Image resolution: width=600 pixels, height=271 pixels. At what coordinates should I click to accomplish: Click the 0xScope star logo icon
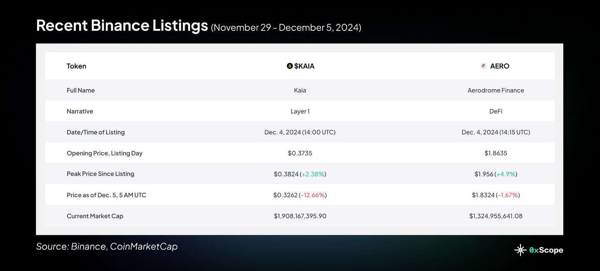(520, 250)
